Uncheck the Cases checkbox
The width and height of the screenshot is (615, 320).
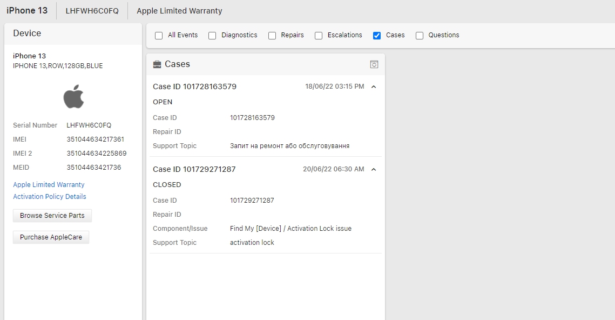(x=377, y=36)
